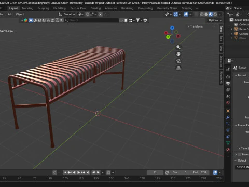This screenshot has height=187, width=249.
Task: Open the pivot point dropdown
Action: [x=80, y=15]
